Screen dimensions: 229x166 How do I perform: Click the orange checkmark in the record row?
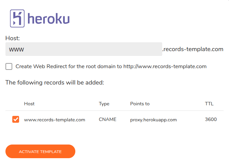pyautogui.click(x=16, y=119)
